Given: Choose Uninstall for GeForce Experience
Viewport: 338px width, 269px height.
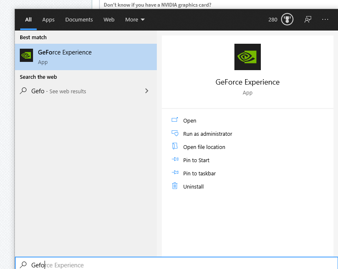Looking at the screenshot, I should tap(194, 186).
